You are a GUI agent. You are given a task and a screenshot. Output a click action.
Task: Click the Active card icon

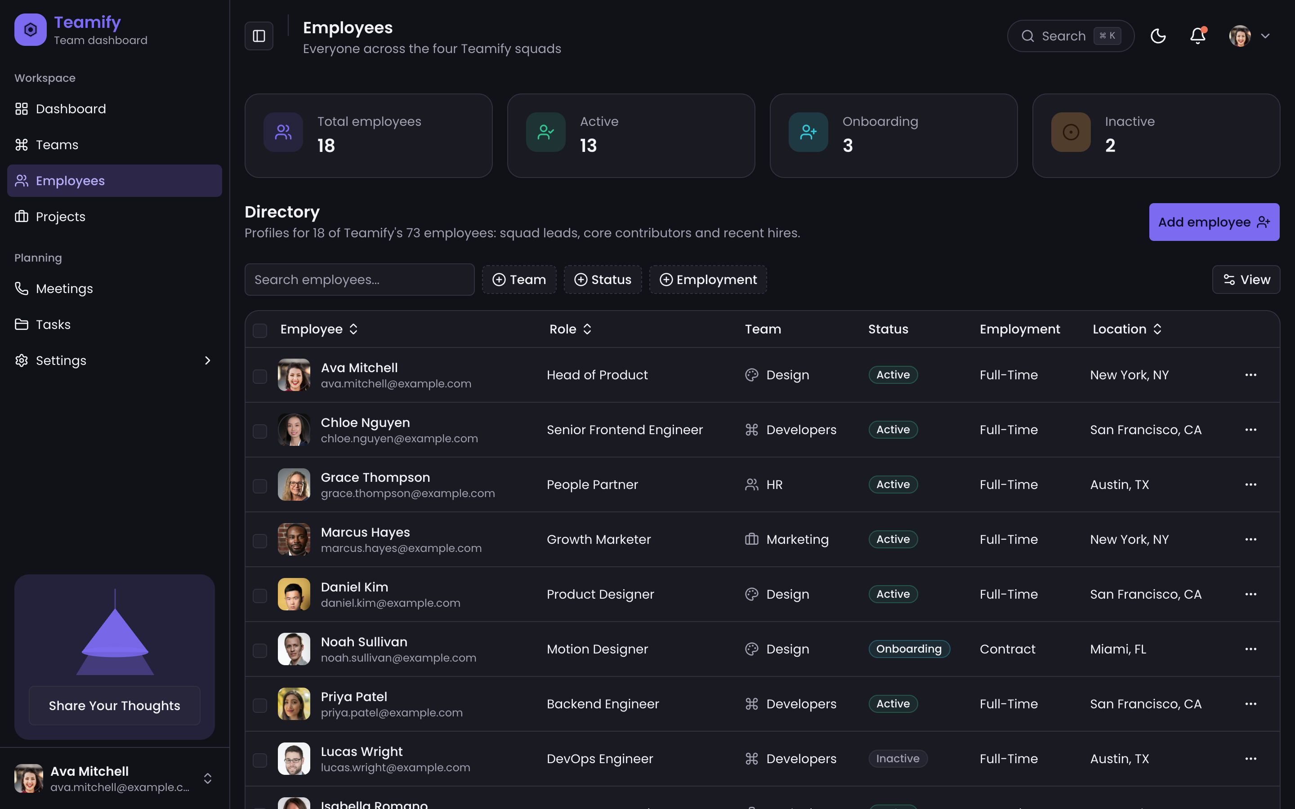[x=545, y=132]
